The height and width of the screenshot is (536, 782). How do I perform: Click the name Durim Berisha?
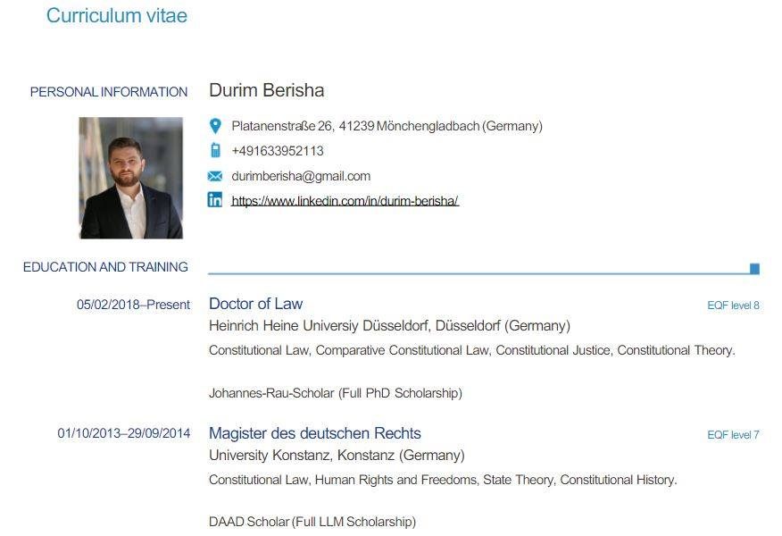point(266,90)
